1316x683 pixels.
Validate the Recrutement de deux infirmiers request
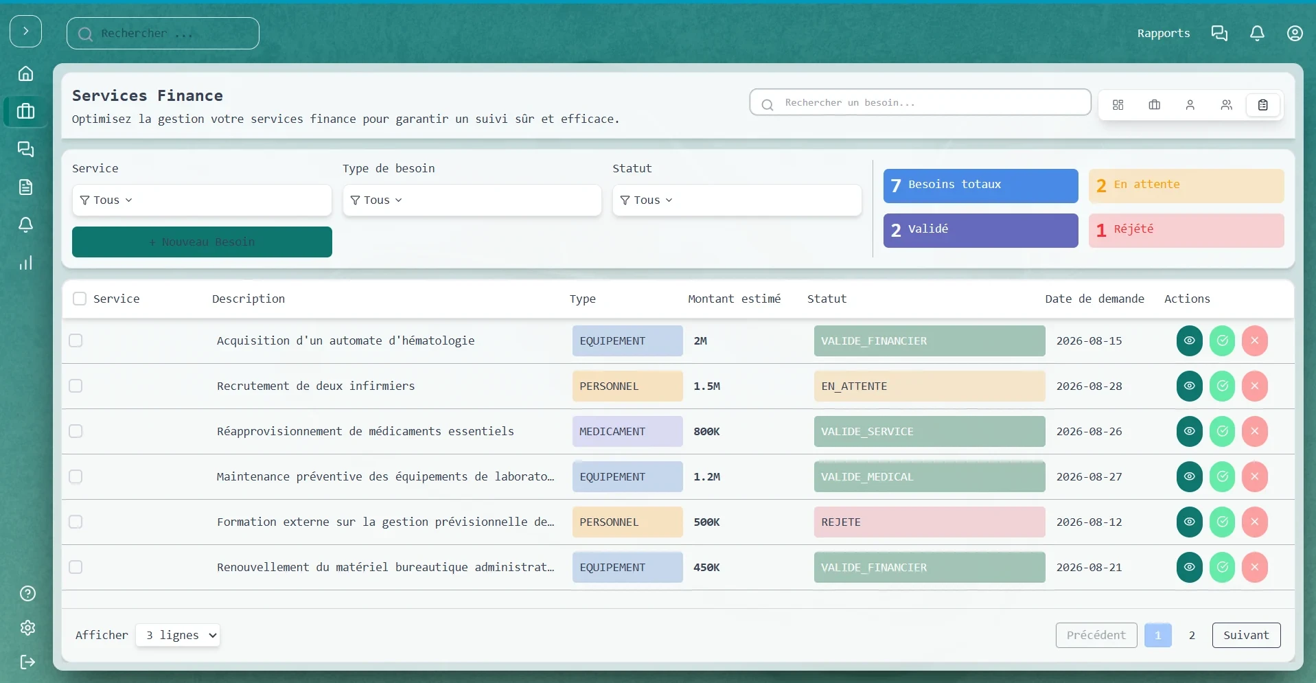pyautogui.click(x=1222, y=386)
